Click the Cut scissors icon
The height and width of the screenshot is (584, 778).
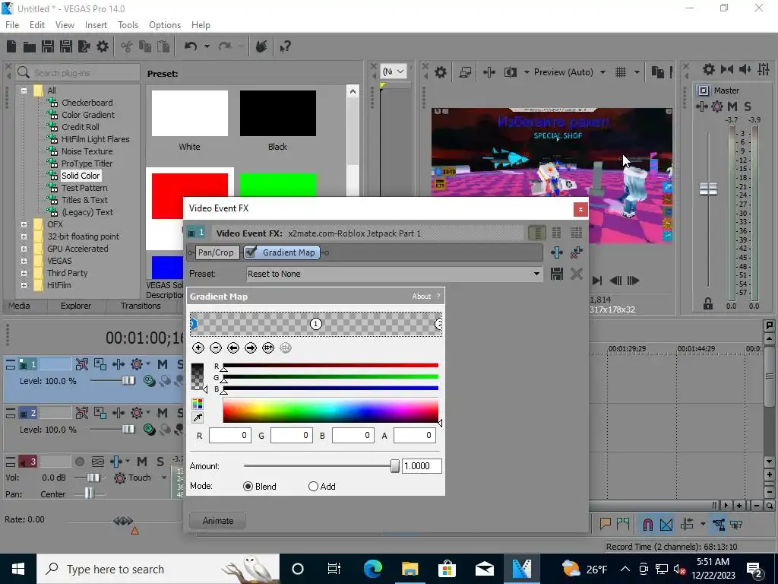127,46
